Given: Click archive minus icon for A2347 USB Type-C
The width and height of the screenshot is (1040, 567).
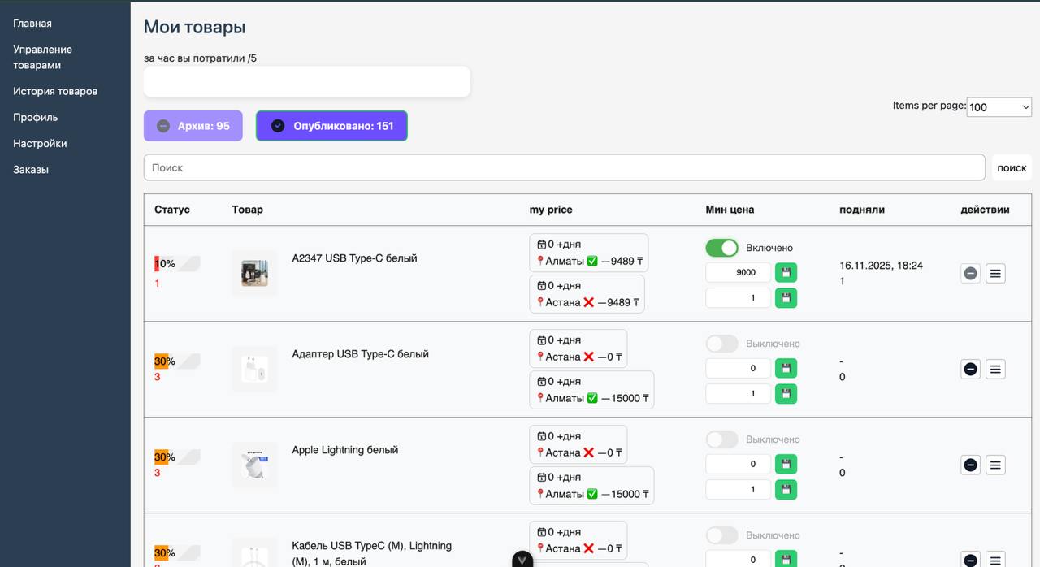Looking at the screenshot, I should pos(970,274).
